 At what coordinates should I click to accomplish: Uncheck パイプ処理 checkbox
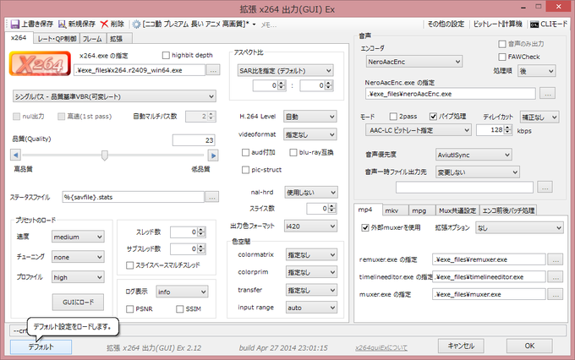(x=433, y=117)
